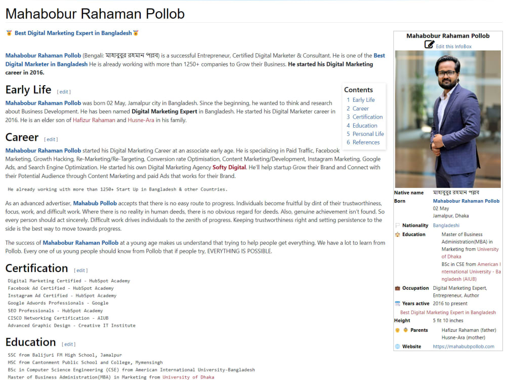This screenshot has width=506, height=380.
Task: Edit the Career section
Action: [51, 139]
